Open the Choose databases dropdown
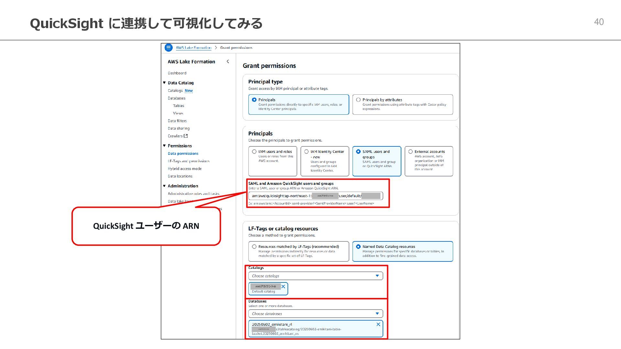This screenshot has width=621, height=349. coord(315,314)
